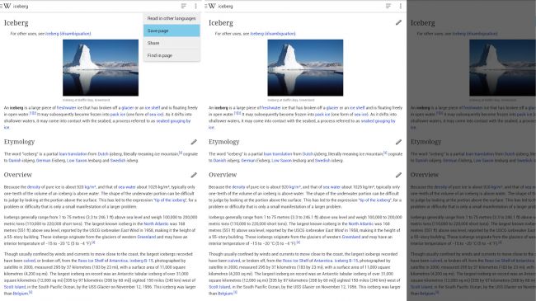Open iceberg photo thumbnail in left panel

(x=101, y=68)
